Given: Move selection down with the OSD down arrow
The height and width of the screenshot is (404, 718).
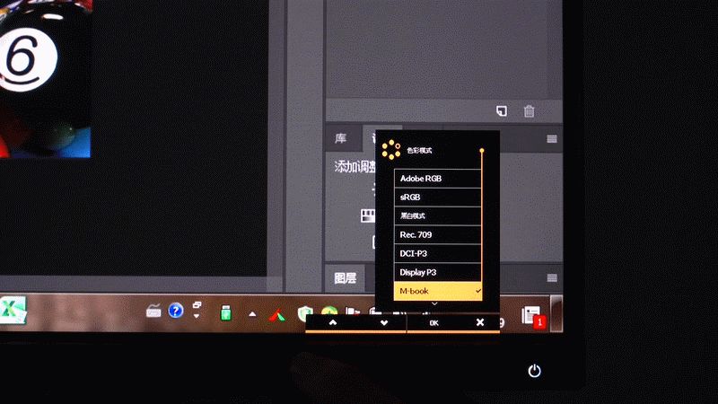Looking at the screenshot, I should [x=384, y=322].
